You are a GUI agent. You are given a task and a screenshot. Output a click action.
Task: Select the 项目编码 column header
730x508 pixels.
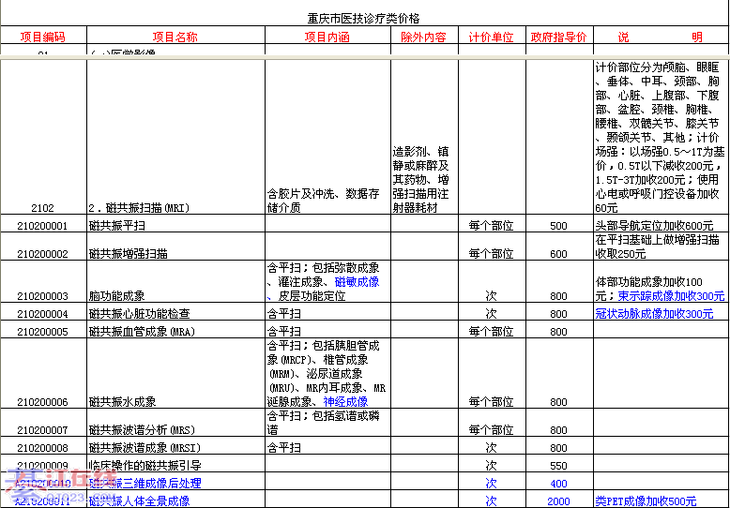(x=43, y=37)
